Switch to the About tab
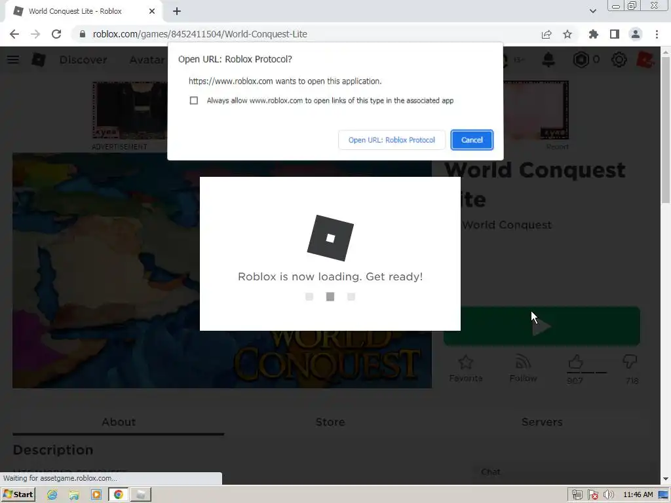671x503 pixels. (119, 422)
